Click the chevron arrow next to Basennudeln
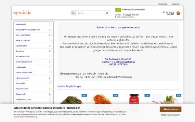This screenshot has height=122, width=195. pos(50,24)
